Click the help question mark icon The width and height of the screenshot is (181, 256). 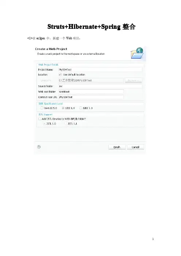[39, 147]
